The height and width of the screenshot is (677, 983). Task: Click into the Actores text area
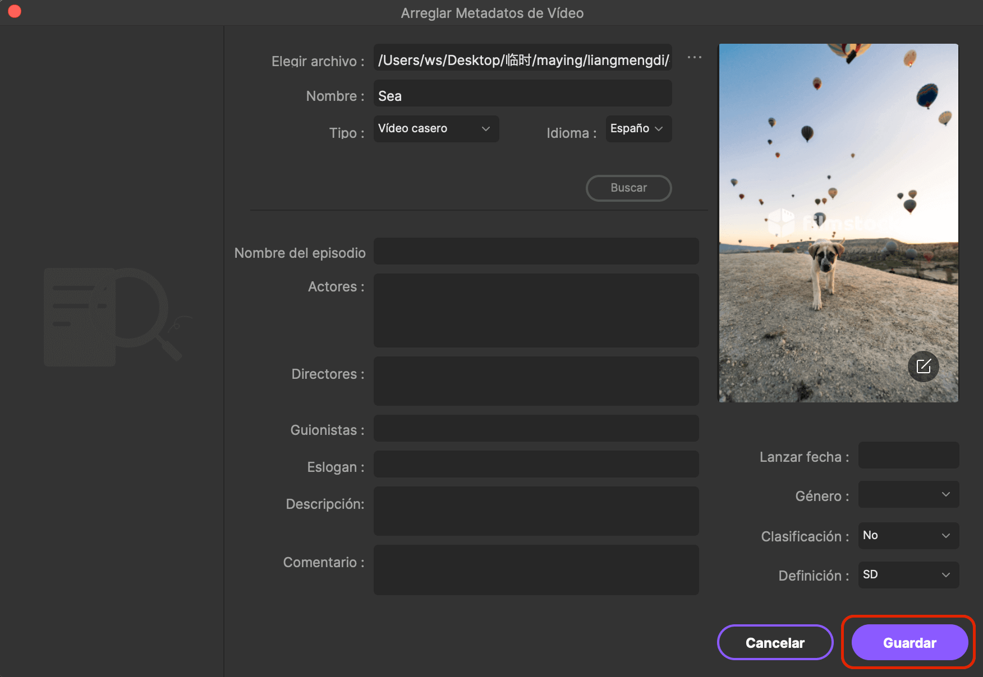click(536, 310)
